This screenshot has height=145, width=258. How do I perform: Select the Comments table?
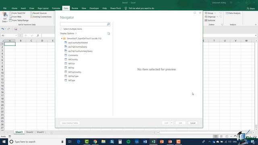(73, 55)
